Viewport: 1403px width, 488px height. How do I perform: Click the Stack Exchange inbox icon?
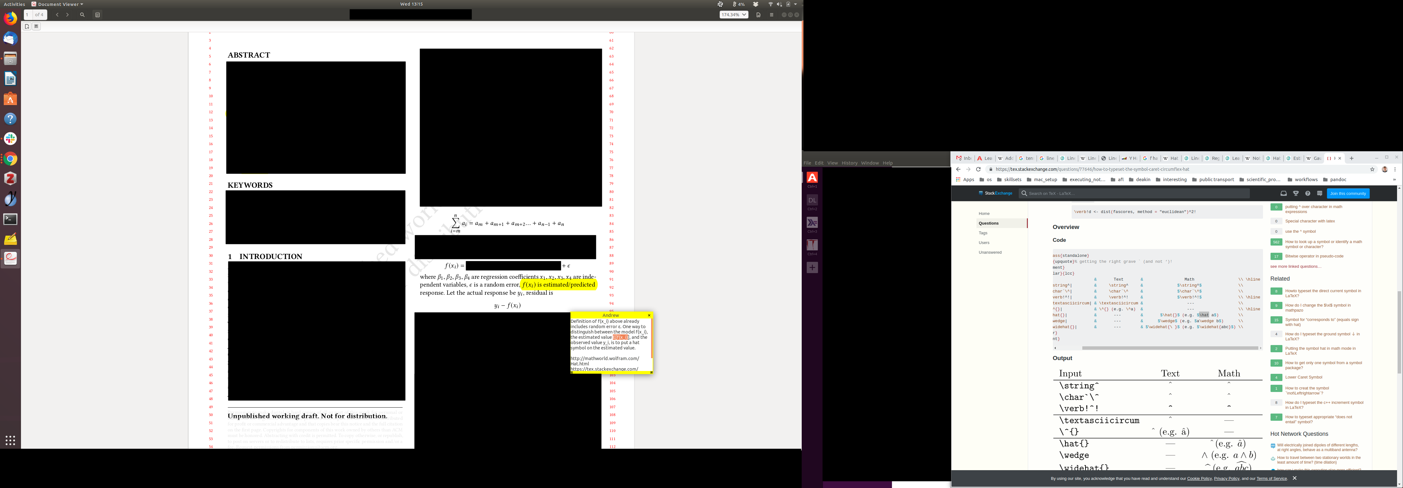1283,194
